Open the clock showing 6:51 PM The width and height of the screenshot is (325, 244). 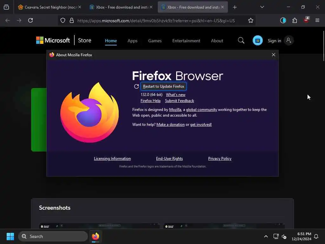(302, 236)
